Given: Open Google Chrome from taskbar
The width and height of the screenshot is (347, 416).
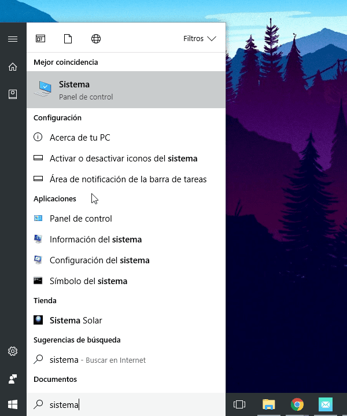Looking at the screenshot, I should coord(297,404).
